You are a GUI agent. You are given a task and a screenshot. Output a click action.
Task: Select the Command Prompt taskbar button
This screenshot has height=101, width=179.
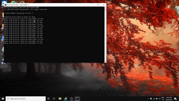(x=77, y=98)
